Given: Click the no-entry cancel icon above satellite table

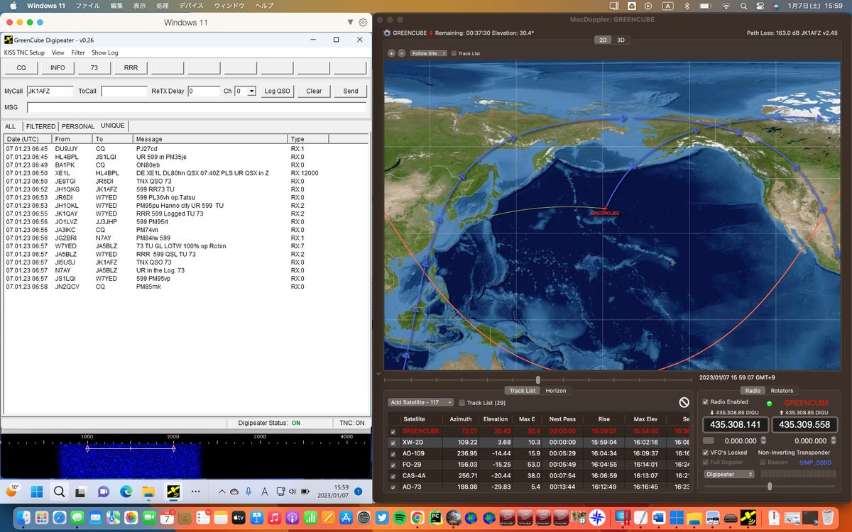Looking at the screenshot, I should click(684, 402).
